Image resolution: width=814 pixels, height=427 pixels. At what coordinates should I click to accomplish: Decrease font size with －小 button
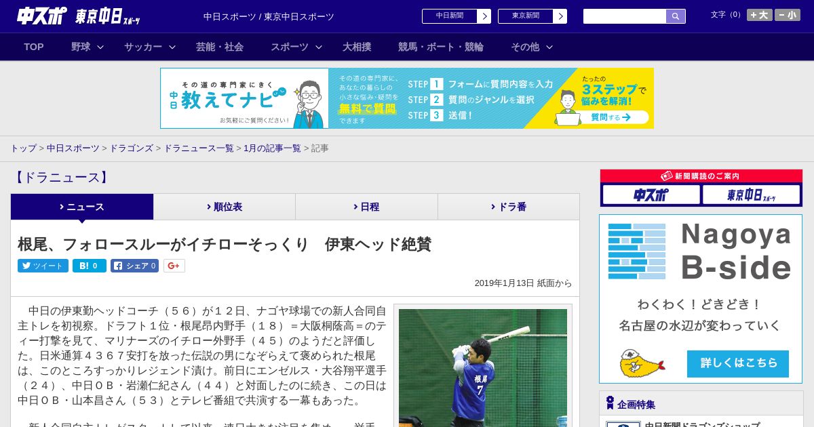[x=788, y=15]
